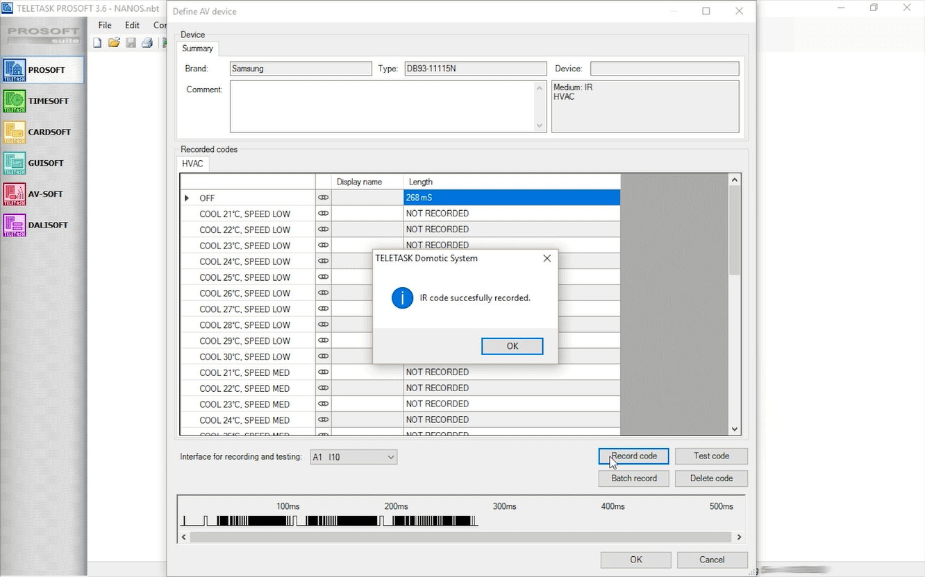Click inside the Comment text field

(x=382, y=106)
